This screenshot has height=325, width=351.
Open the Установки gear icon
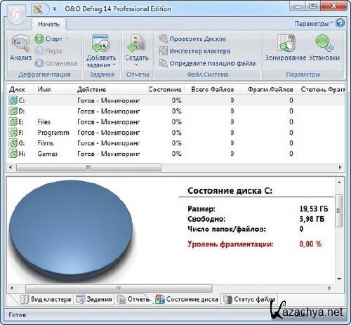coord(324,43)
